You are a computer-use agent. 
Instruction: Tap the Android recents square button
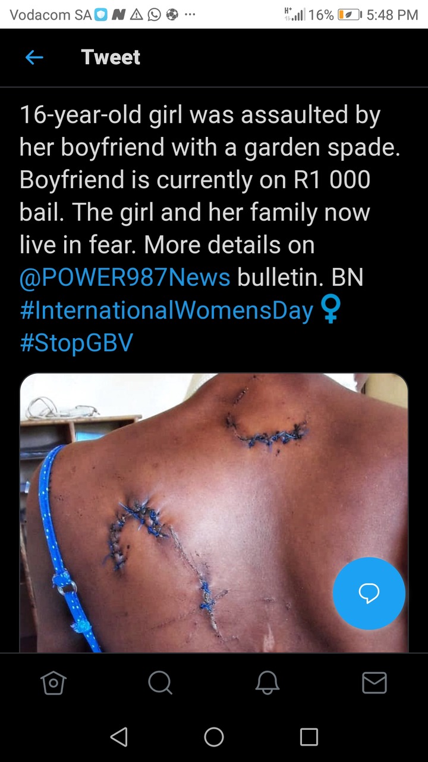pos(309,737)
